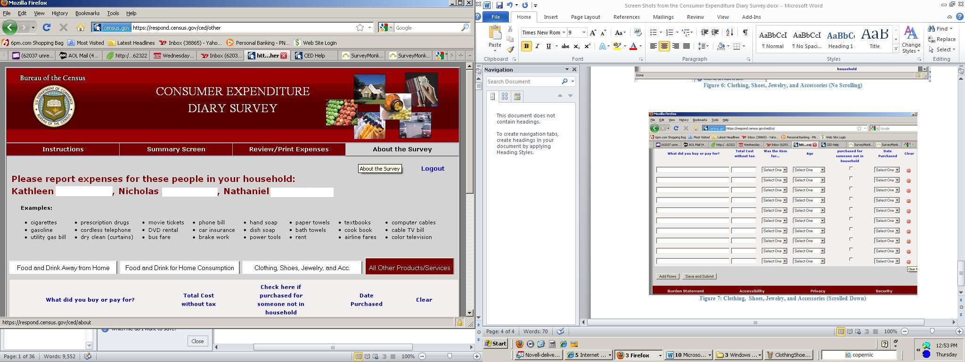965x362 pixels.
Task: Select Food and Drink Away from Home
Action: click(63, 268)
